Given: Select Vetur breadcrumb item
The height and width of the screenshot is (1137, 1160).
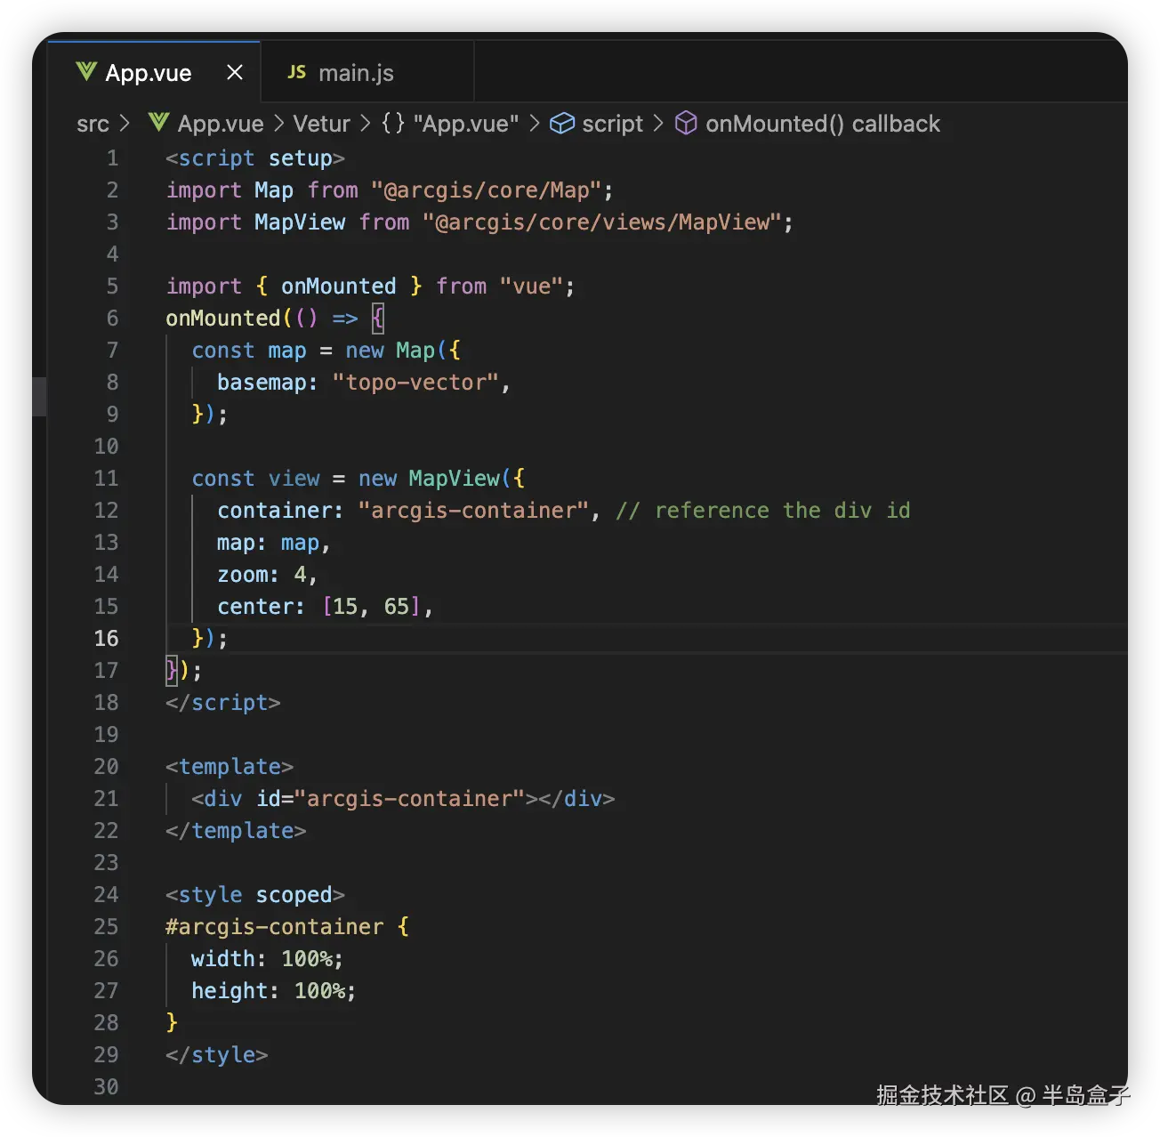Looking at the screenshot, I should click(321, 124).
